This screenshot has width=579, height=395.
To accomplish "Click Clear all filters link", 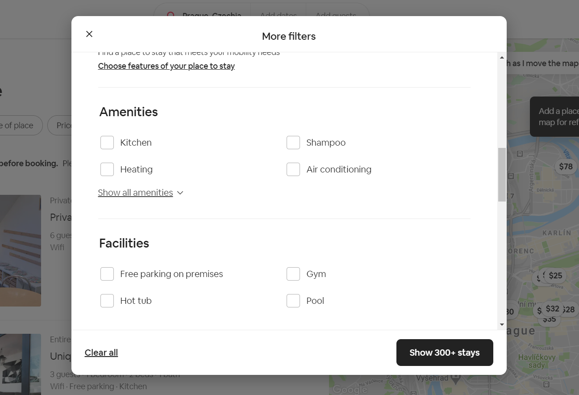I will 101,353.
